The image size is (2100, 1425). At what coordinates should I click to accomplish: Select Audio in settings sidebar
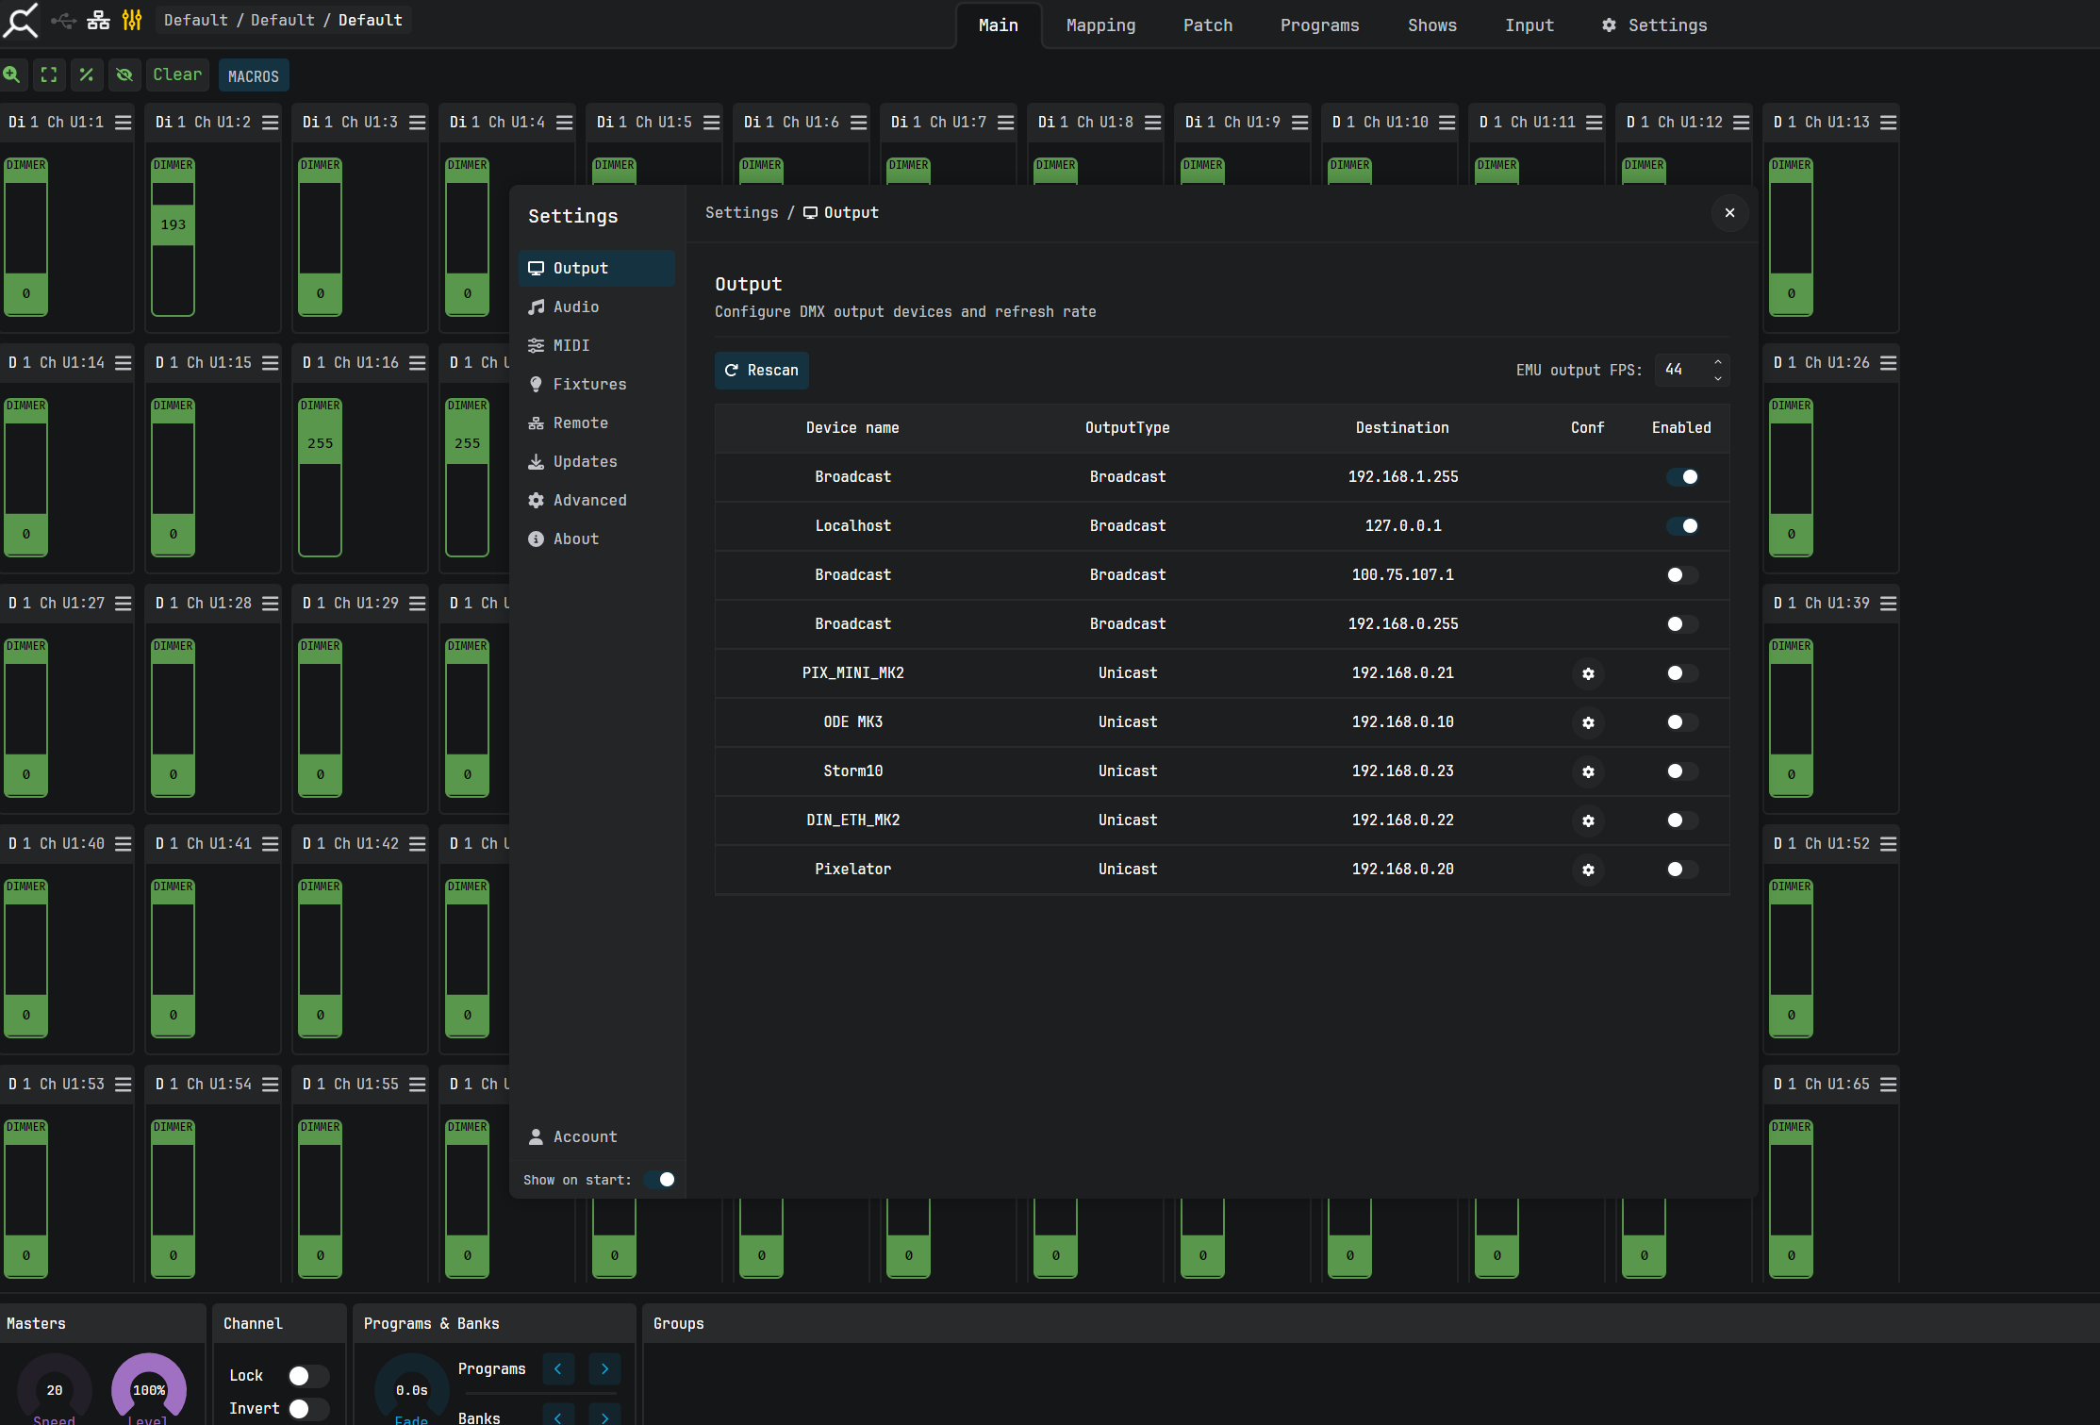[x=597, y=307]
